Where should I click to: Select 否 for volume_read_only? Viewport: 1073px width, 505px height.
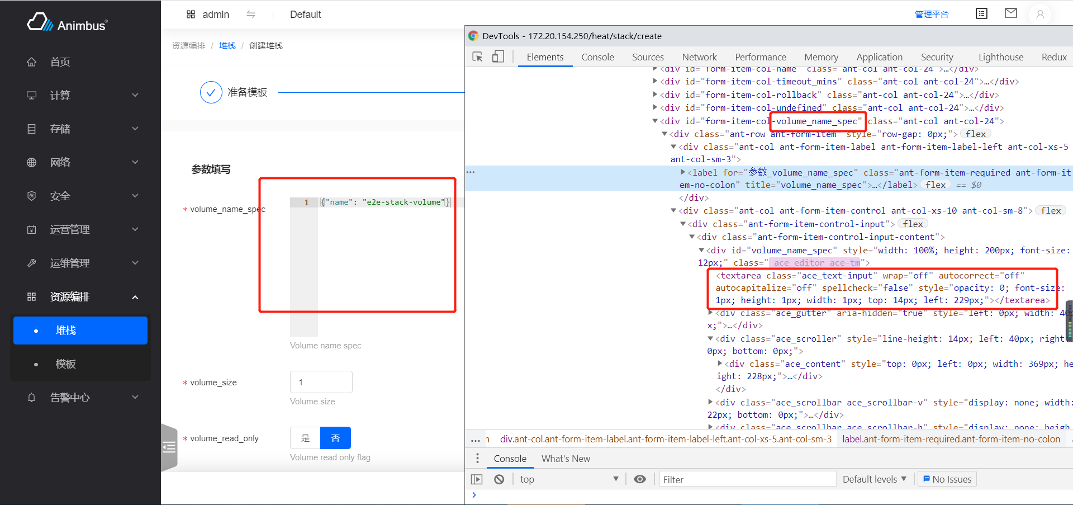click(335, 438)
